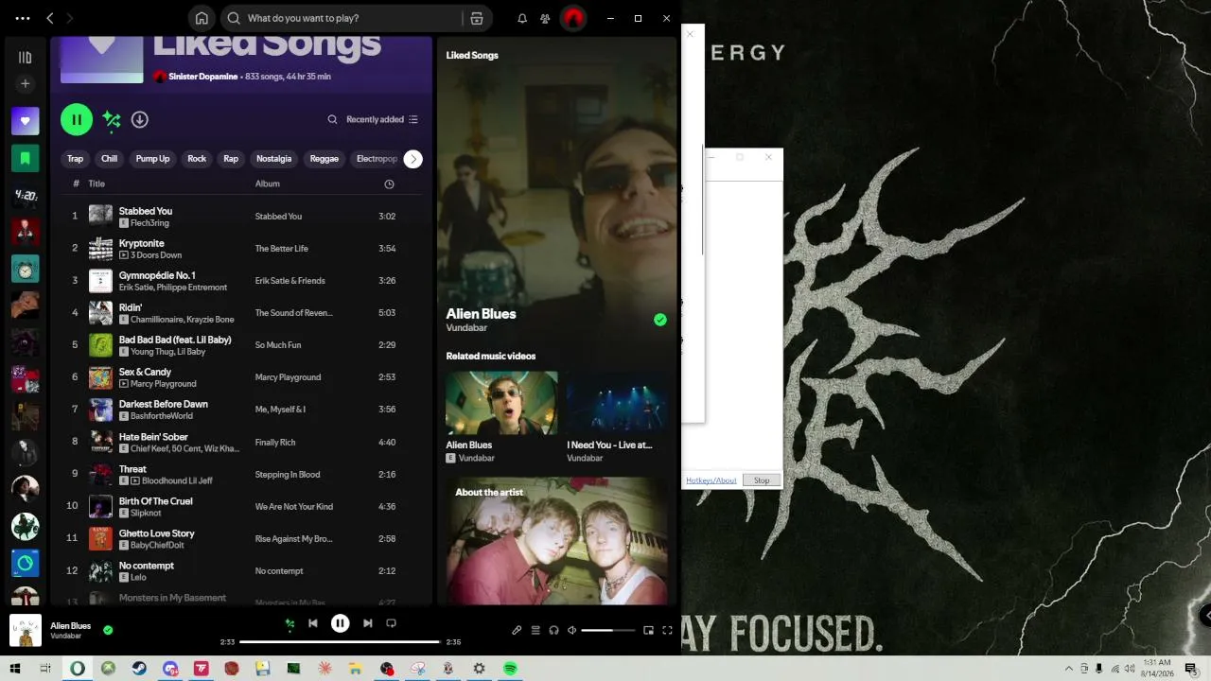
Task: Sort by the Album column header
Action: coord(268,183)
